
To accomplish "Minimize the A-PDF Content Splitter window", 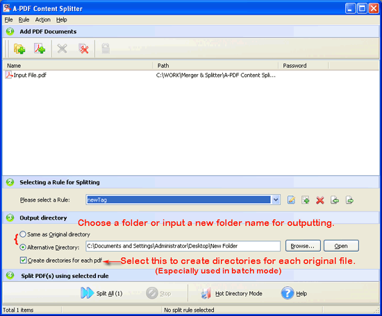I will [x=350, y=8].
